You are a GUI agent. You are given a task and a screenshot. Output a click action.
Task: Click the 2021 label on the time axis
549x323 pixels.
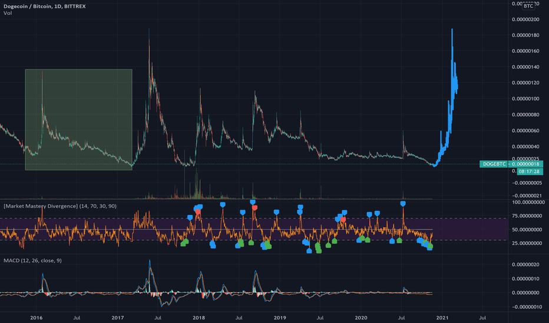tap(442, 318)
